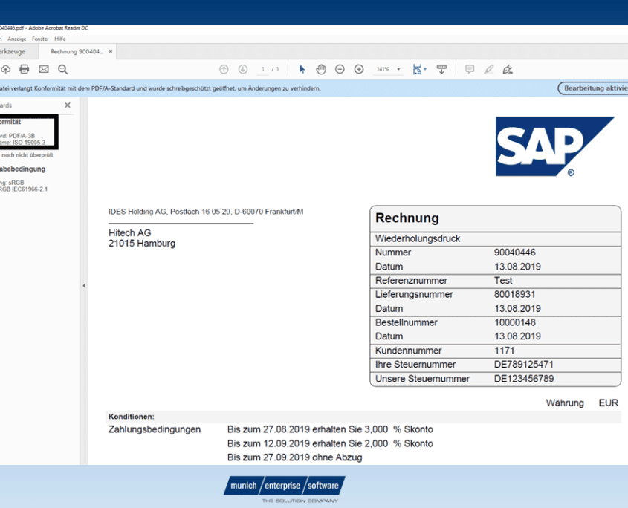Print the invoice document
Screen dimensions: 628x508
[25, 69]
